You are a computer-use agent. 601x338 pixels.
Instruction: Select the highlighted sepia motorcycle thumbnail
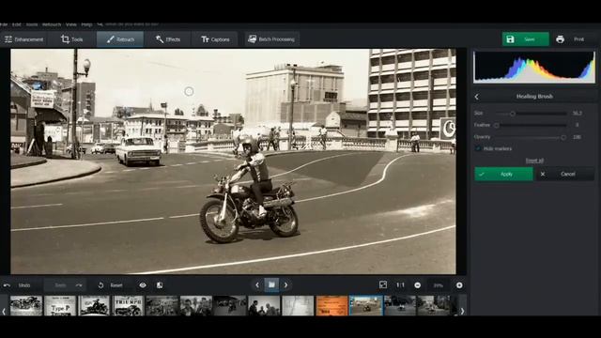click(366, 305)
